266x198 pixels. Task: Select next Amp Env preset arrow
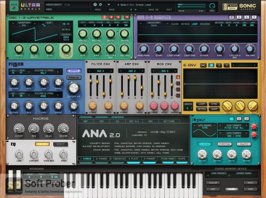pyautogui.click(x=143, y=71)
